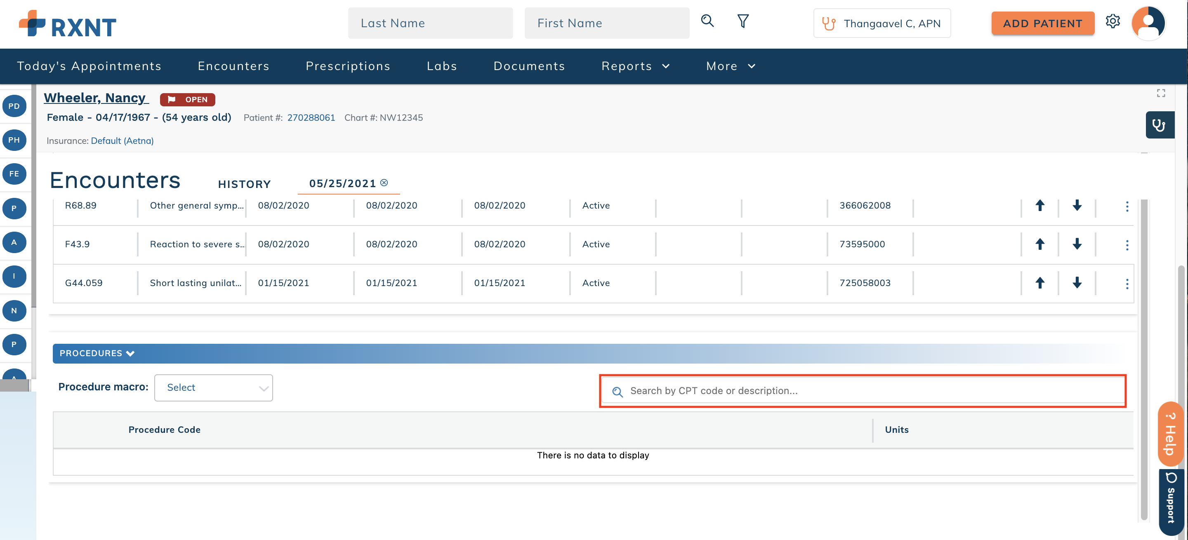
Task: Click the G44.059 code cell
Action: (83, 283)
